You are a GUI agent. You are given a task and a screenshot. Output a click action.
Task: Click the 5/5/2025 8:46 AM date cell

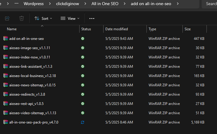point(119,122)
